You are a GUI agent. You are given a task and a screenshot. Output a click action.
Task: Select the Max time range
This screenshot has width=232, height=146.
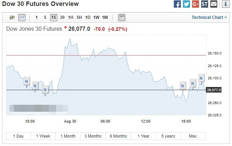pos(193,136)
